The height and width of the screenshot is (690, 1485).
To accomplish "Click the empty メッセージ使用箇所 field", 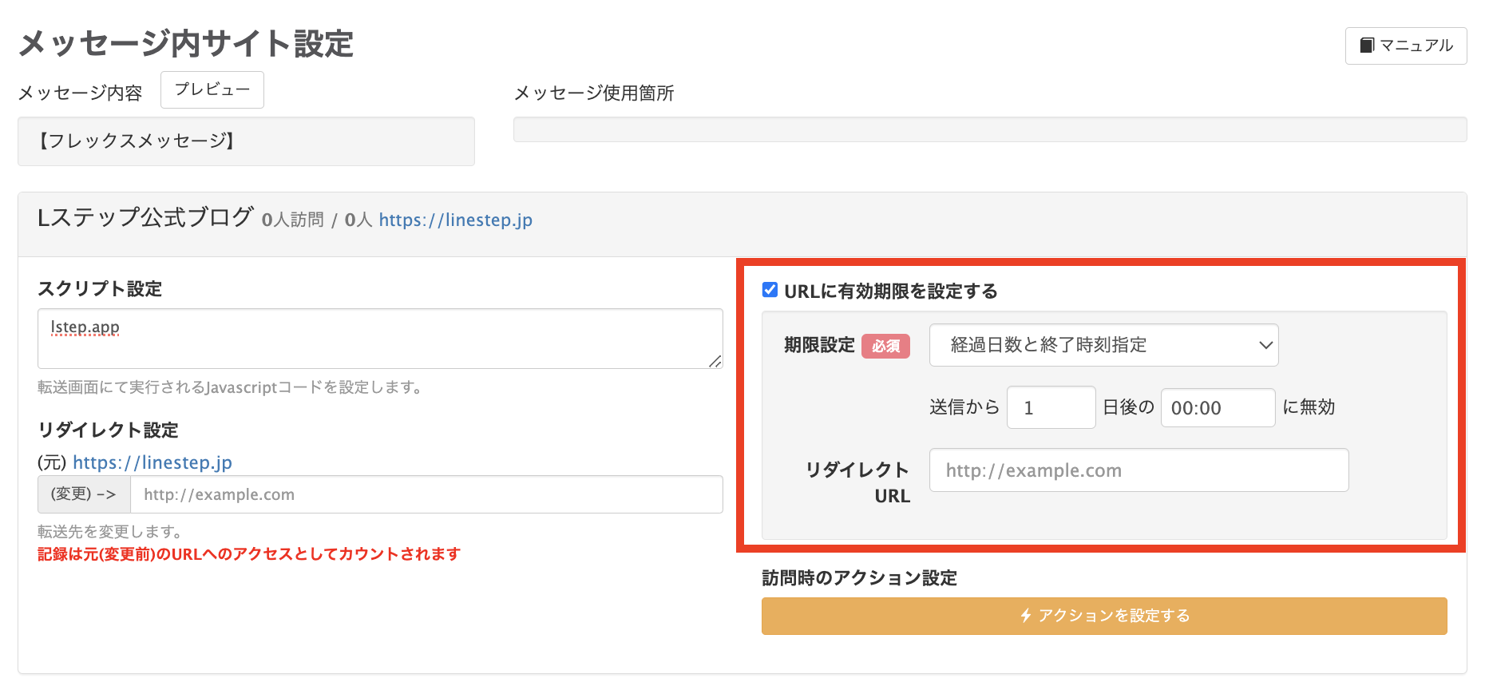I will [990, 129].
